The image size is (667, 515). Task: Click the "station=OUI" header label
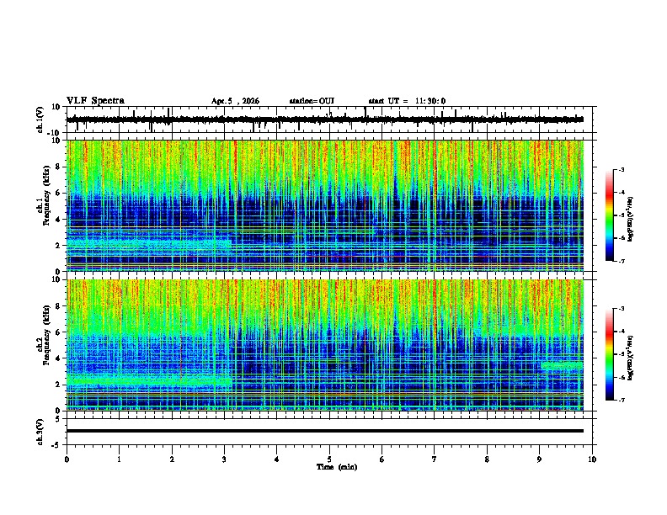tap(312, 101)
